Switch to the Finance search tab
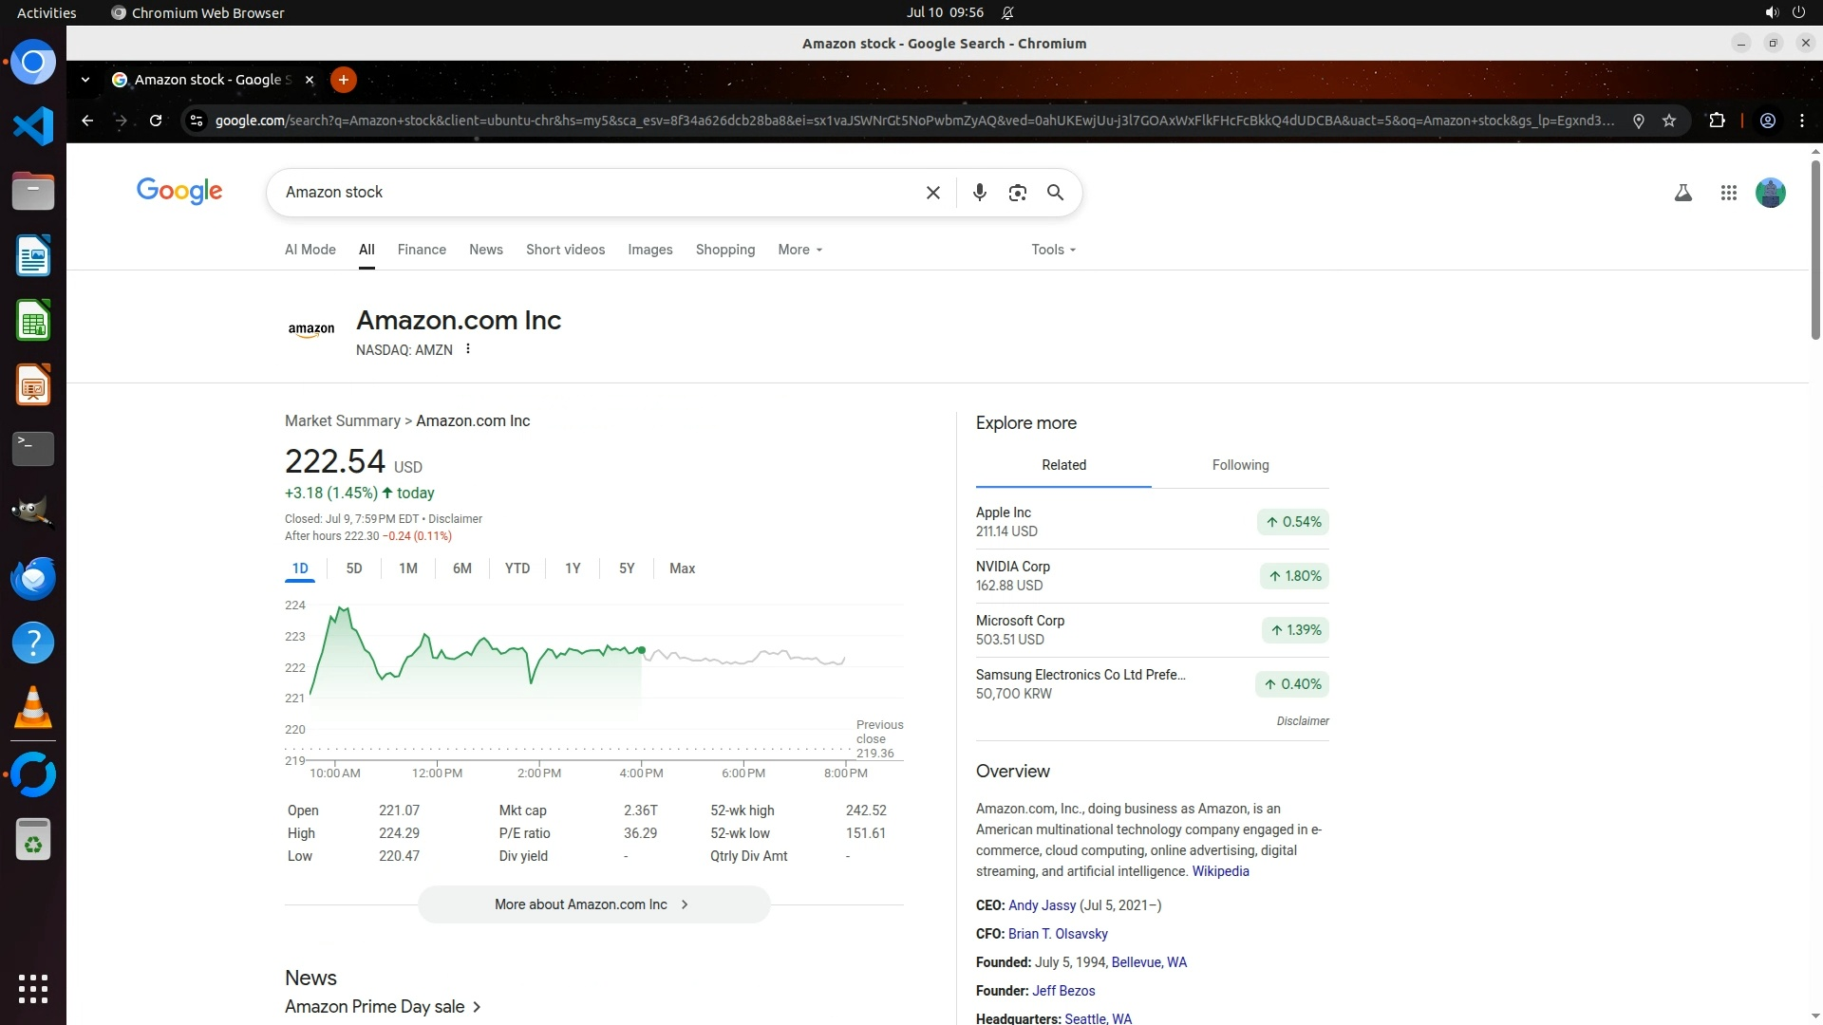This screenshot has width=1823, height=1025. (x=422, y=250)
